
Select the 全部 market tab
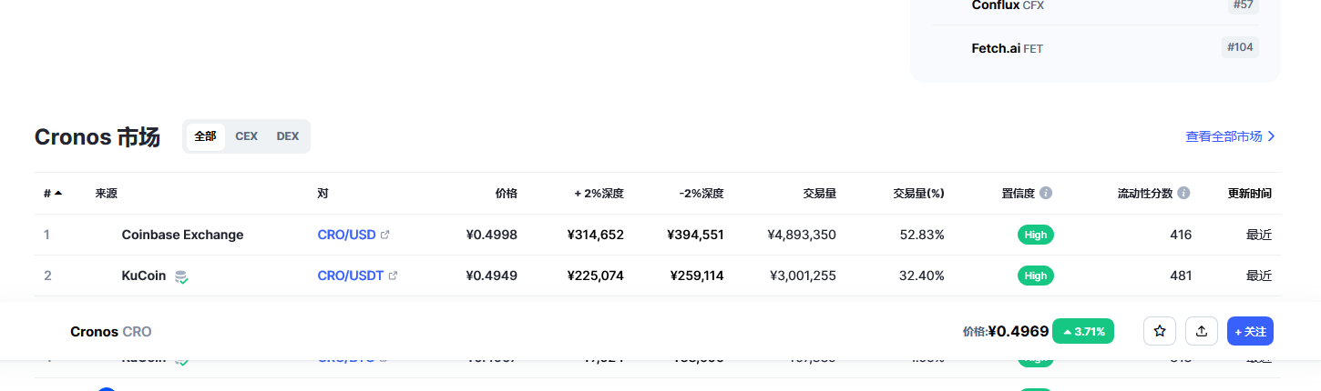click(206, 136)
